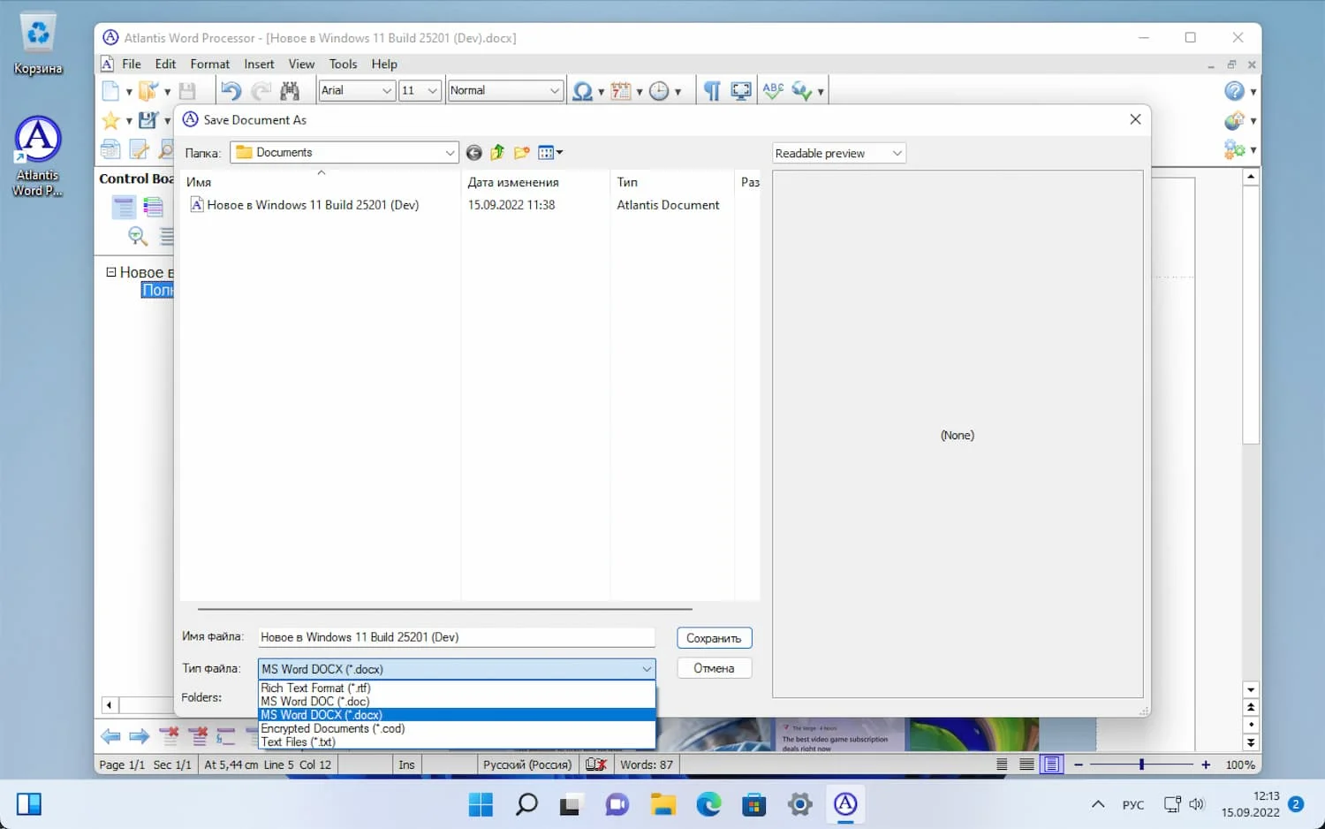Open Atlantis app in the taskbar
Screen dimensions: 1325x829
tap(845, 804)
